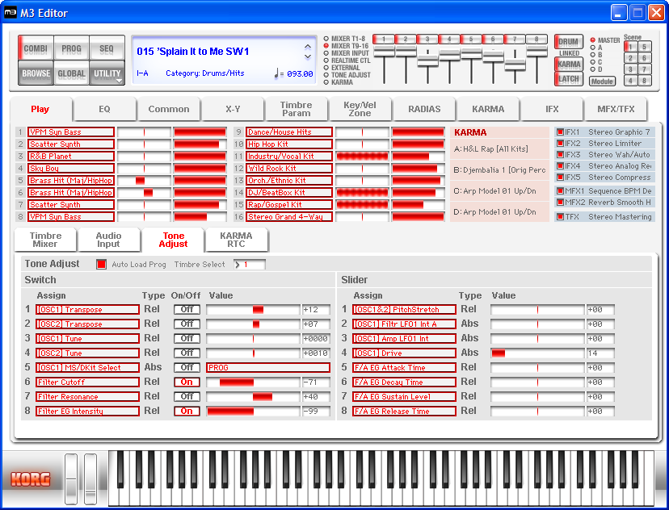Open UTILITY dropdown menu

107,73
